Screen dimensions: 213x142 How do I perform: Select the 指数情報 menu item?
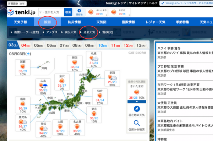pos(129,22)
